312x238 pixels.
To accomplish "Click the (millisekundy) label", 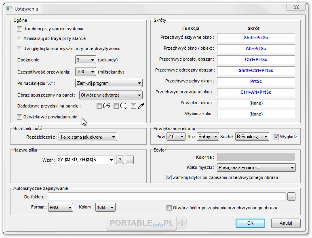I will (x=111, y=72).
